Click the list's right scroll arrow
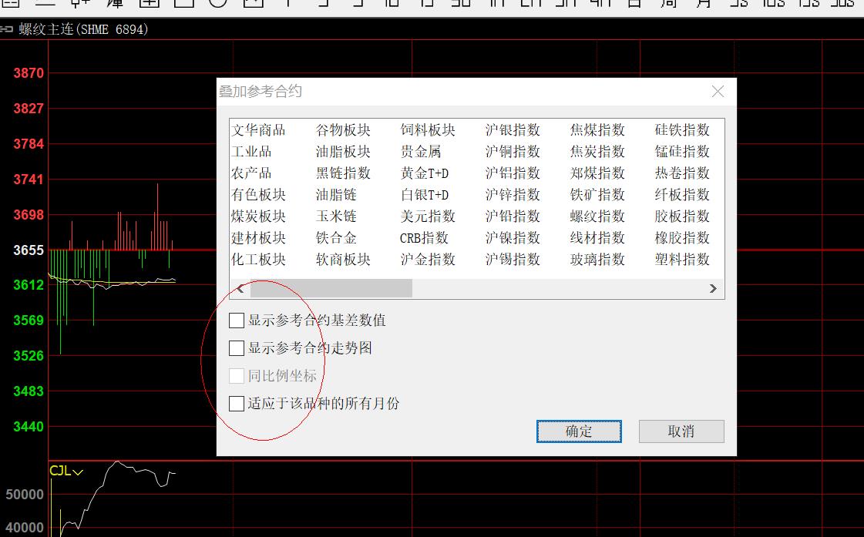The image size is (864, 537). 713,288
